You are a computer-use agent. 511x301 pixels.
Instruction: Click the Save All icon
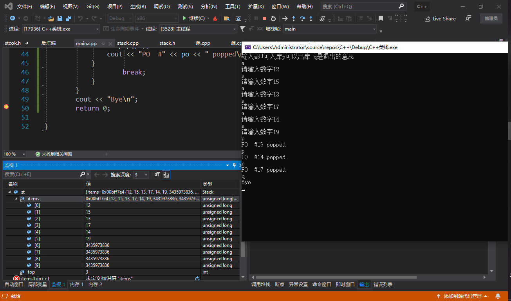(x=69, y=18)
